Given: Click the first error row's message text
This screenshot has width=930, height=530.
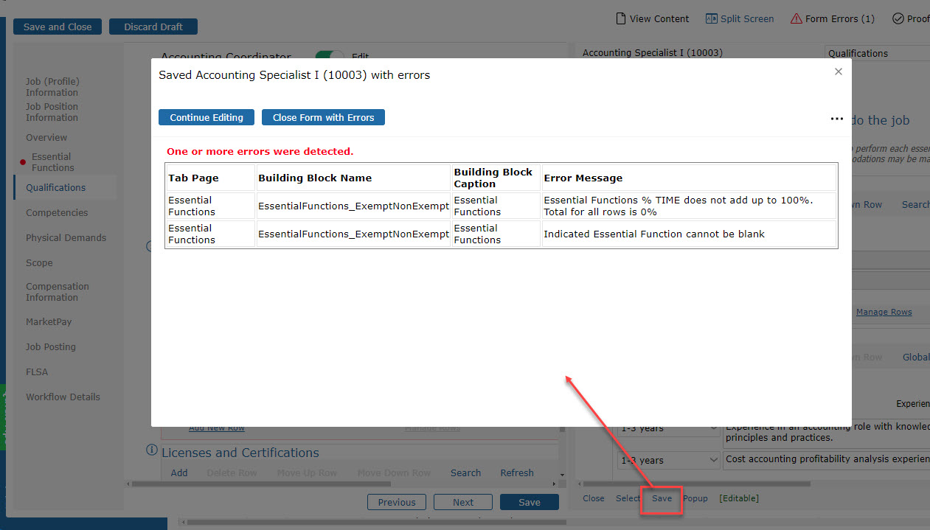Looking at the screenshot, I should 679,206.
